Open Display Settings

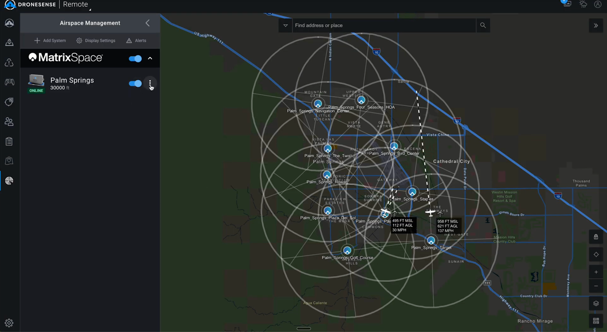click(x=96, y=41)
